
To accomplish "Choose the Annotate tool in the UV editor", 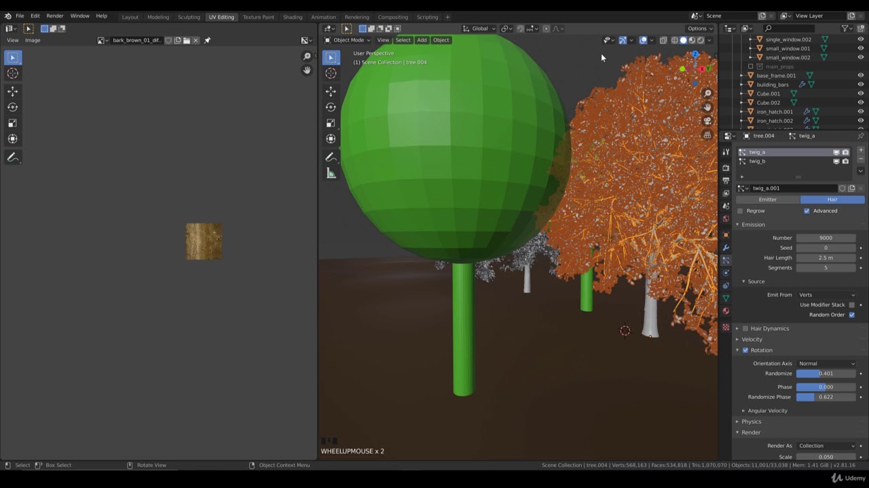I will 12,157.
